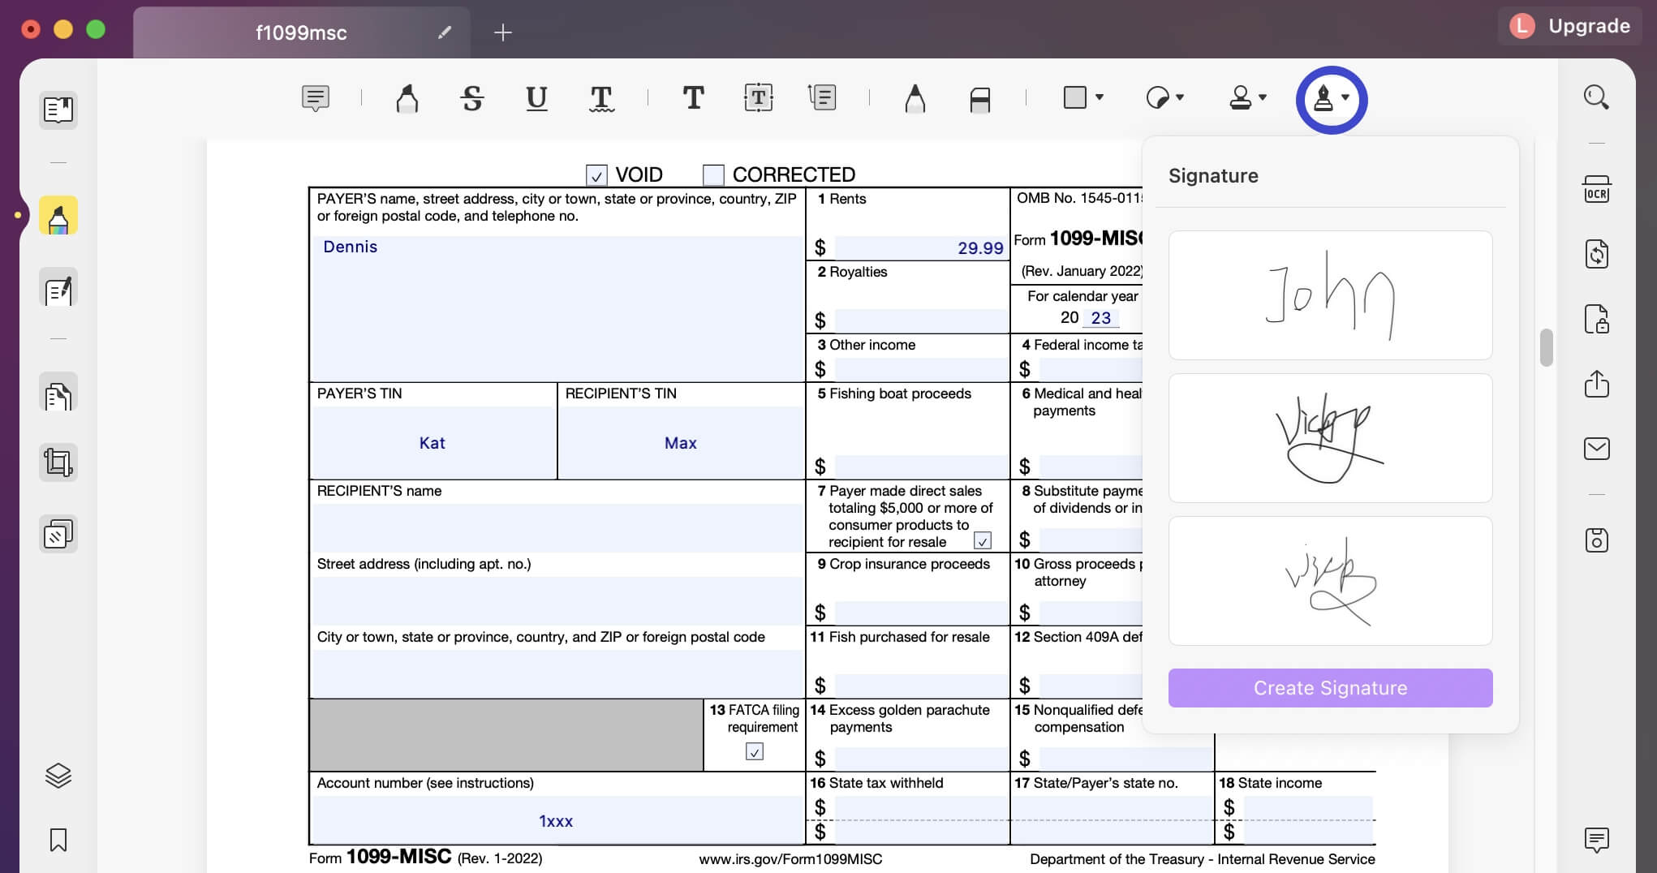
Task: Open the protect PDF with password tool
Action: point(1596,319)
